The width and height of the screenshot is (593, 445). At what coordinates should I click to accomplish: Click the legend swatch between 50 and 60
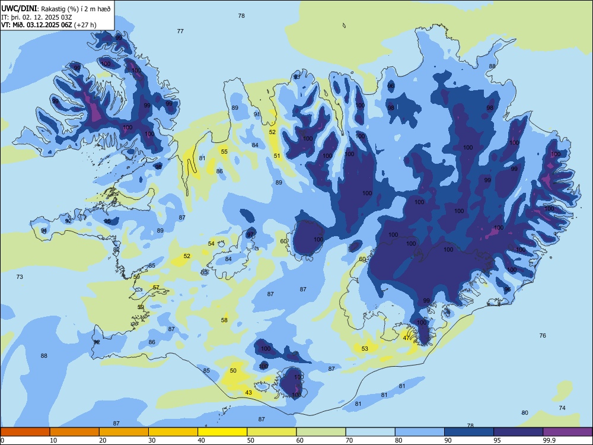click(x=272, y=432)
